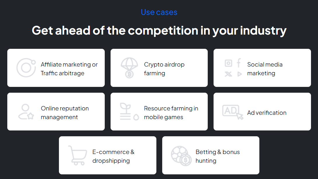Click the Instagram icon in the social media card
The image size is (318, 179).
click(228, 63)
